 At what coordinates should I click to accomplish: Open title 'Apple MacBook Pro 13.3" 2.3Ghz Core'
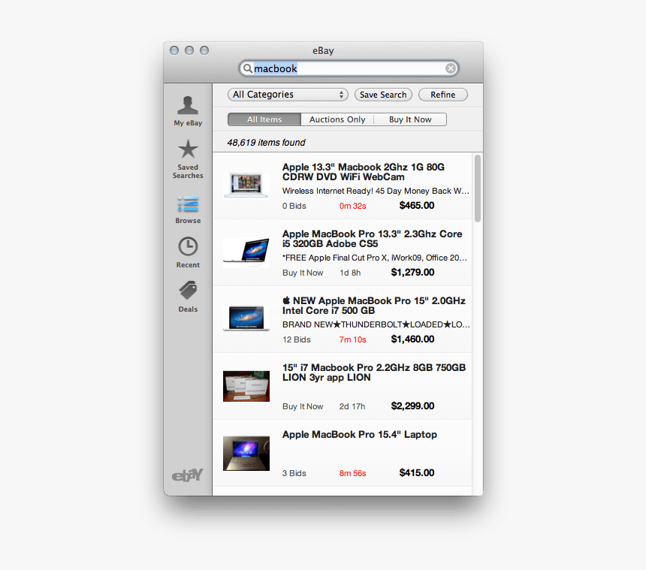[372, 234]
